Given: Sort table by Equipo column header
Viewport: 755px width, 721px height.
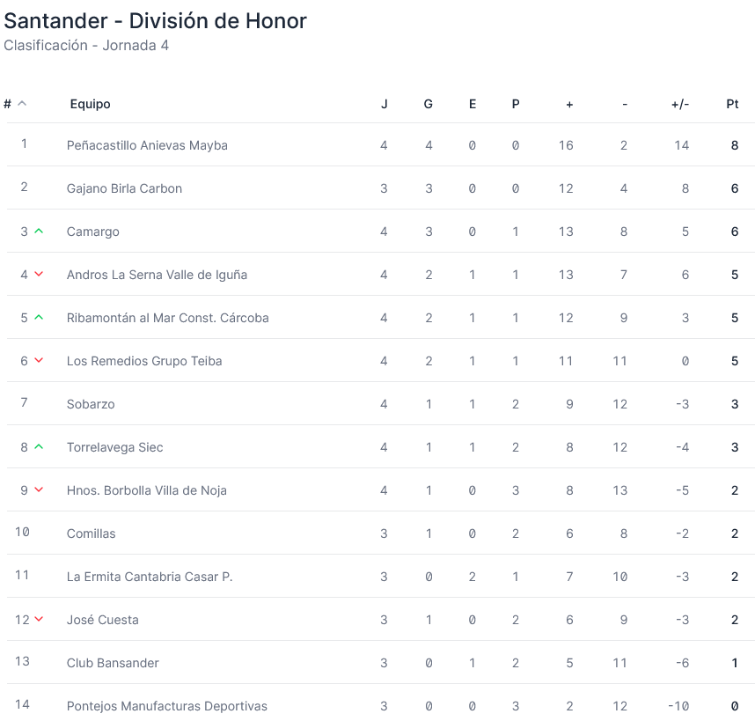Looking at the screenshot, I should click(91, 104).
